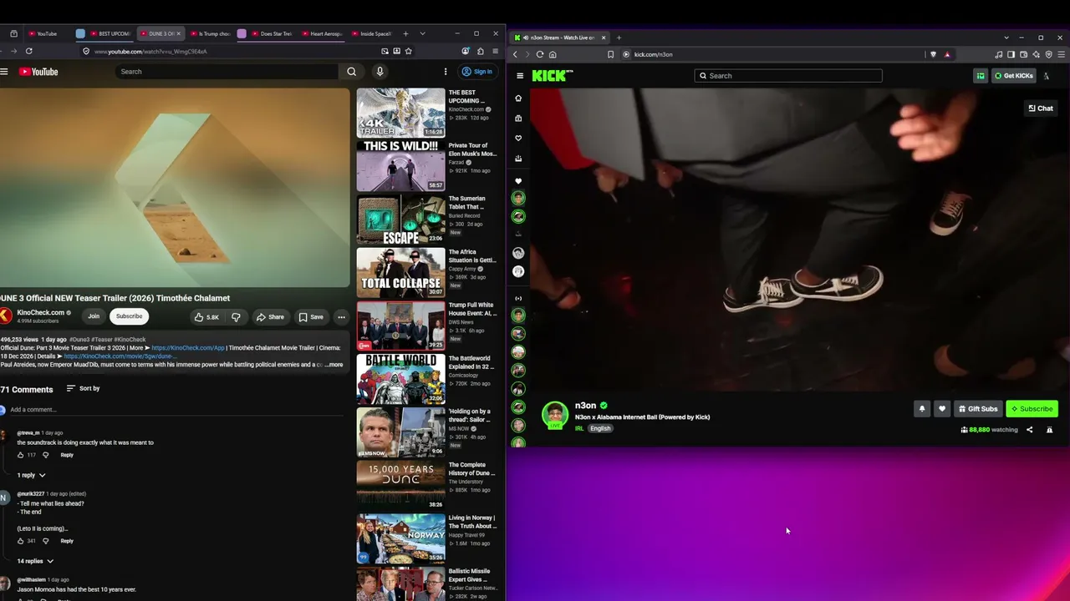Image resolution: width=1070 pixels, height=601 pixels.
Task: Switch to first 'YouTube' browser tab
Action: (x=47, y=34)
